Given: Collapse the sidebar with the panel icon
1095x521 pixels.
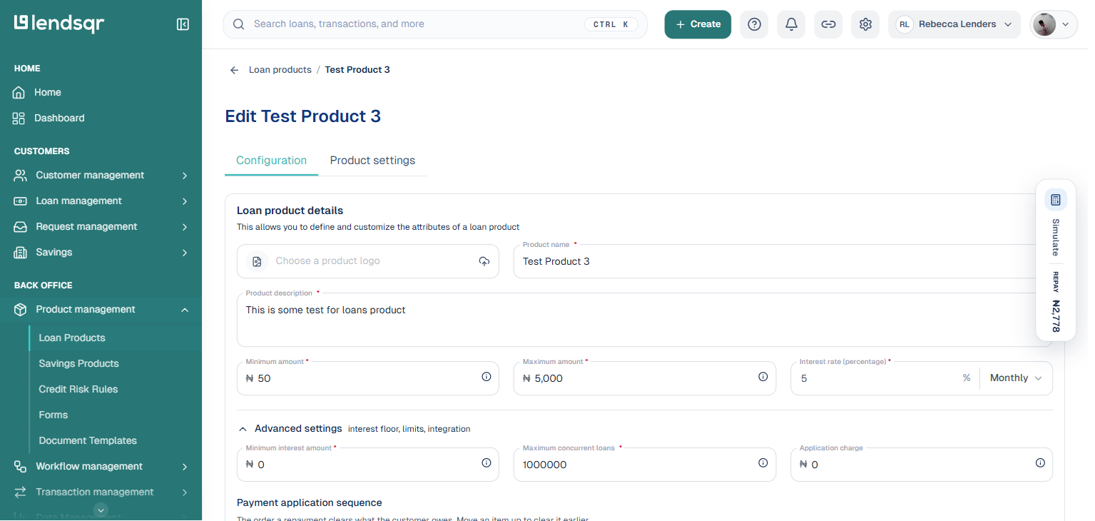Looking at the screenshot, I should point(183,24).
